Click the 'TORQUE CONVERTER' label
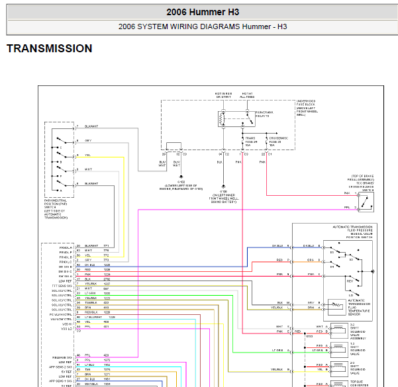 (x=359, y=383)
